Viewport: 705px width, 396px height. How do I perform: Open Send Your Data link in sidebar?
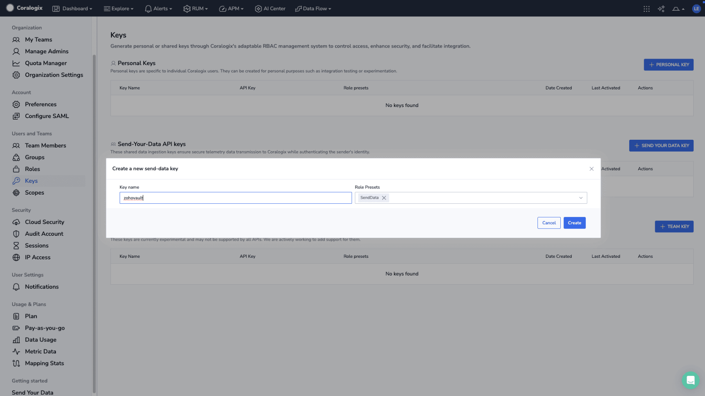pos(32,392)
